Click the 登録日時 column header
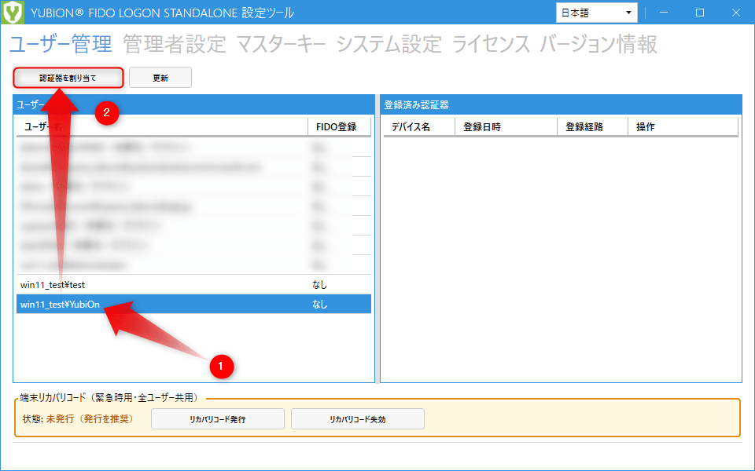755x471 pixels. (506, 127)
